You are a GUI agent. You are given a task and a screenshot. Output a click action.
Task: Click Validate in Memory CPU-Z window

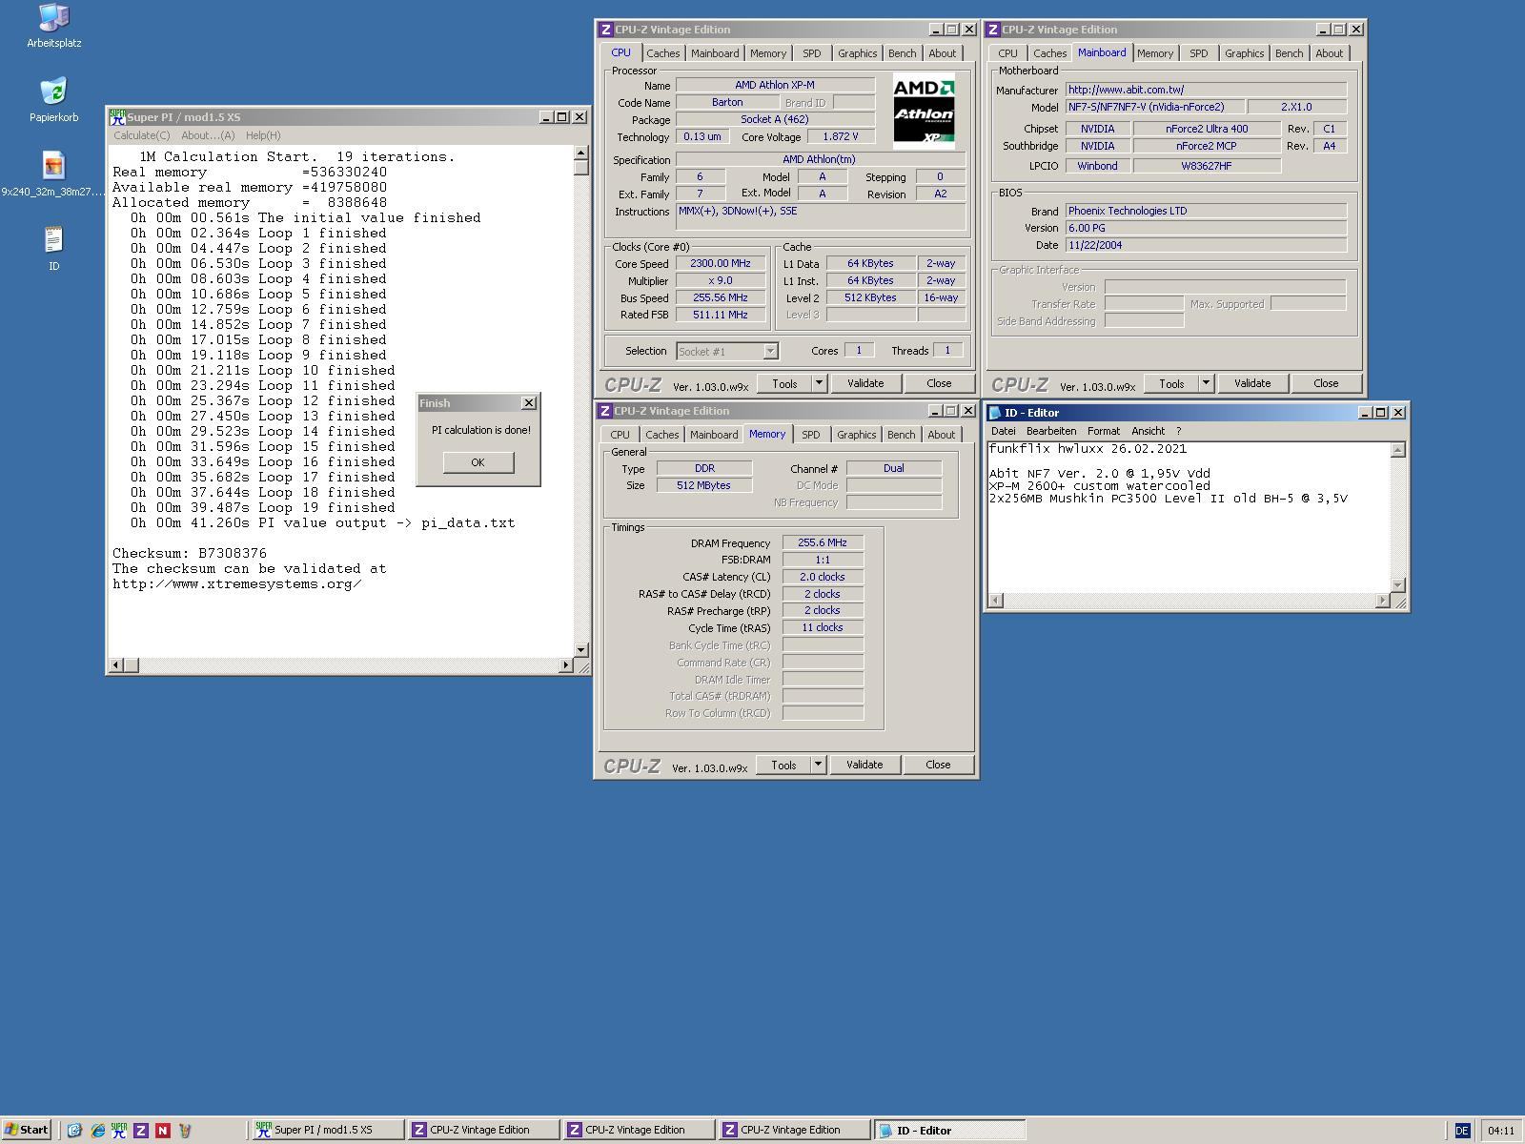(x=864, y=765)
